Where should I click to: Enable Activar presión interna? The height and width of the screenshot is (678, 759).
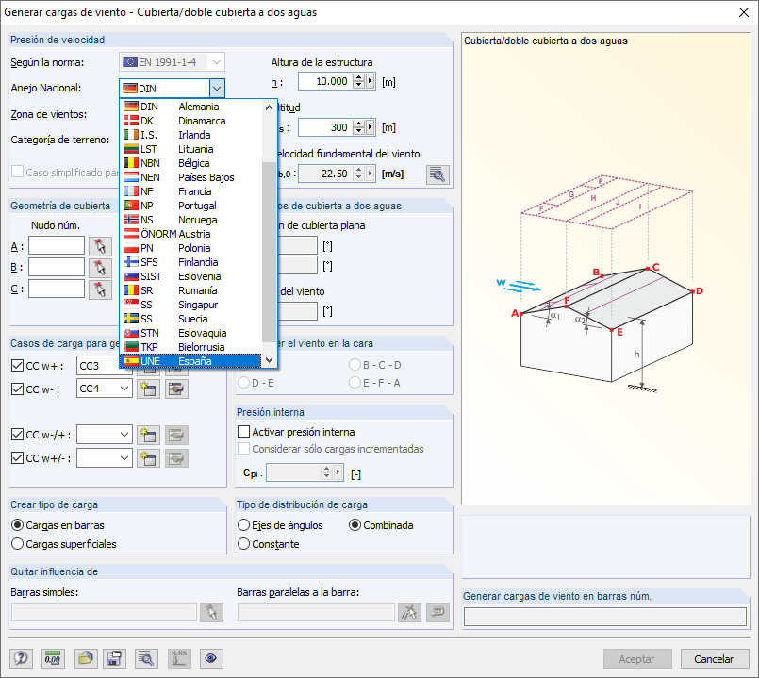point(244,432)
